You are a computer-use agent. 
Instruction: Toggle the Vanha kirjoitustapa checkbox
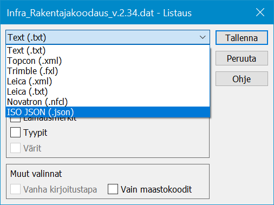(15, 189)
